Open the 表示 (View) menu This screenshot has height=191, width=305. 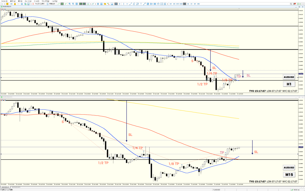pyautogui.click(x=13, y=1)
